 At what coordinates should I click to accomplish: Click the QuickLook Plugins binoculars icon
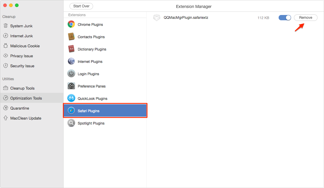point(71,98)
